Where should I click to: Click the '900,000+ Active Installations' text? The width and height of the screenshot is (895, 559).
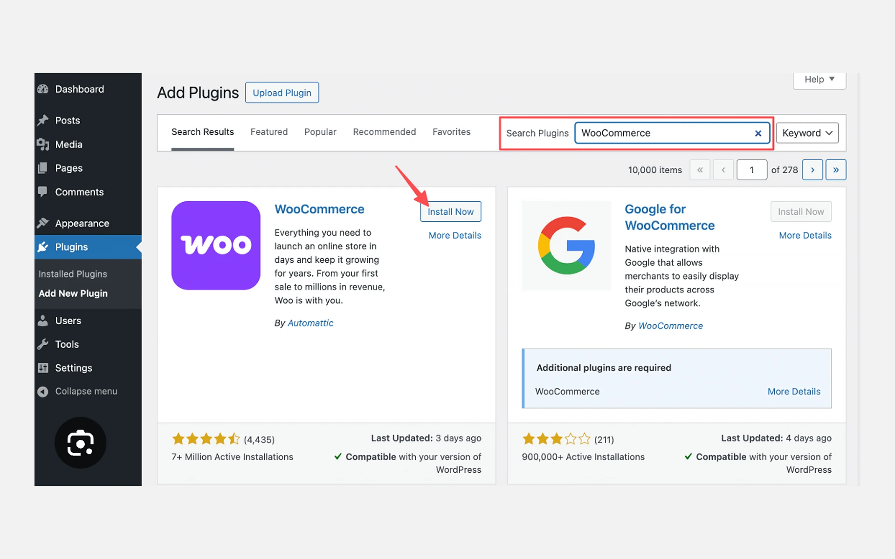point(583,457)
